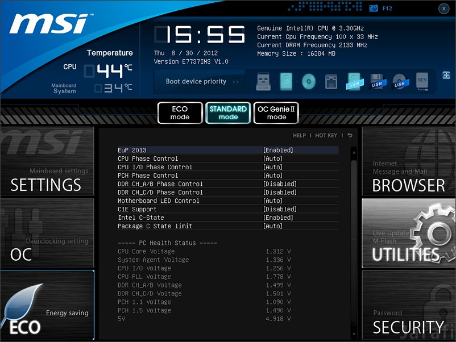Open the OC overclocking setting panel
The width and height of the screenshot is (456, 342).
tap(47, 233)
